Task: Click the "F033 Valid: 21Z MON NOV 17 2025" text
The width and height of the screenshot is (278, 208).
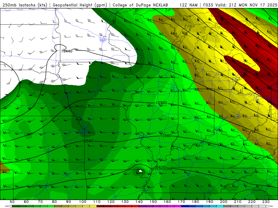Action: pyautogui.click(x=240, y=5)
